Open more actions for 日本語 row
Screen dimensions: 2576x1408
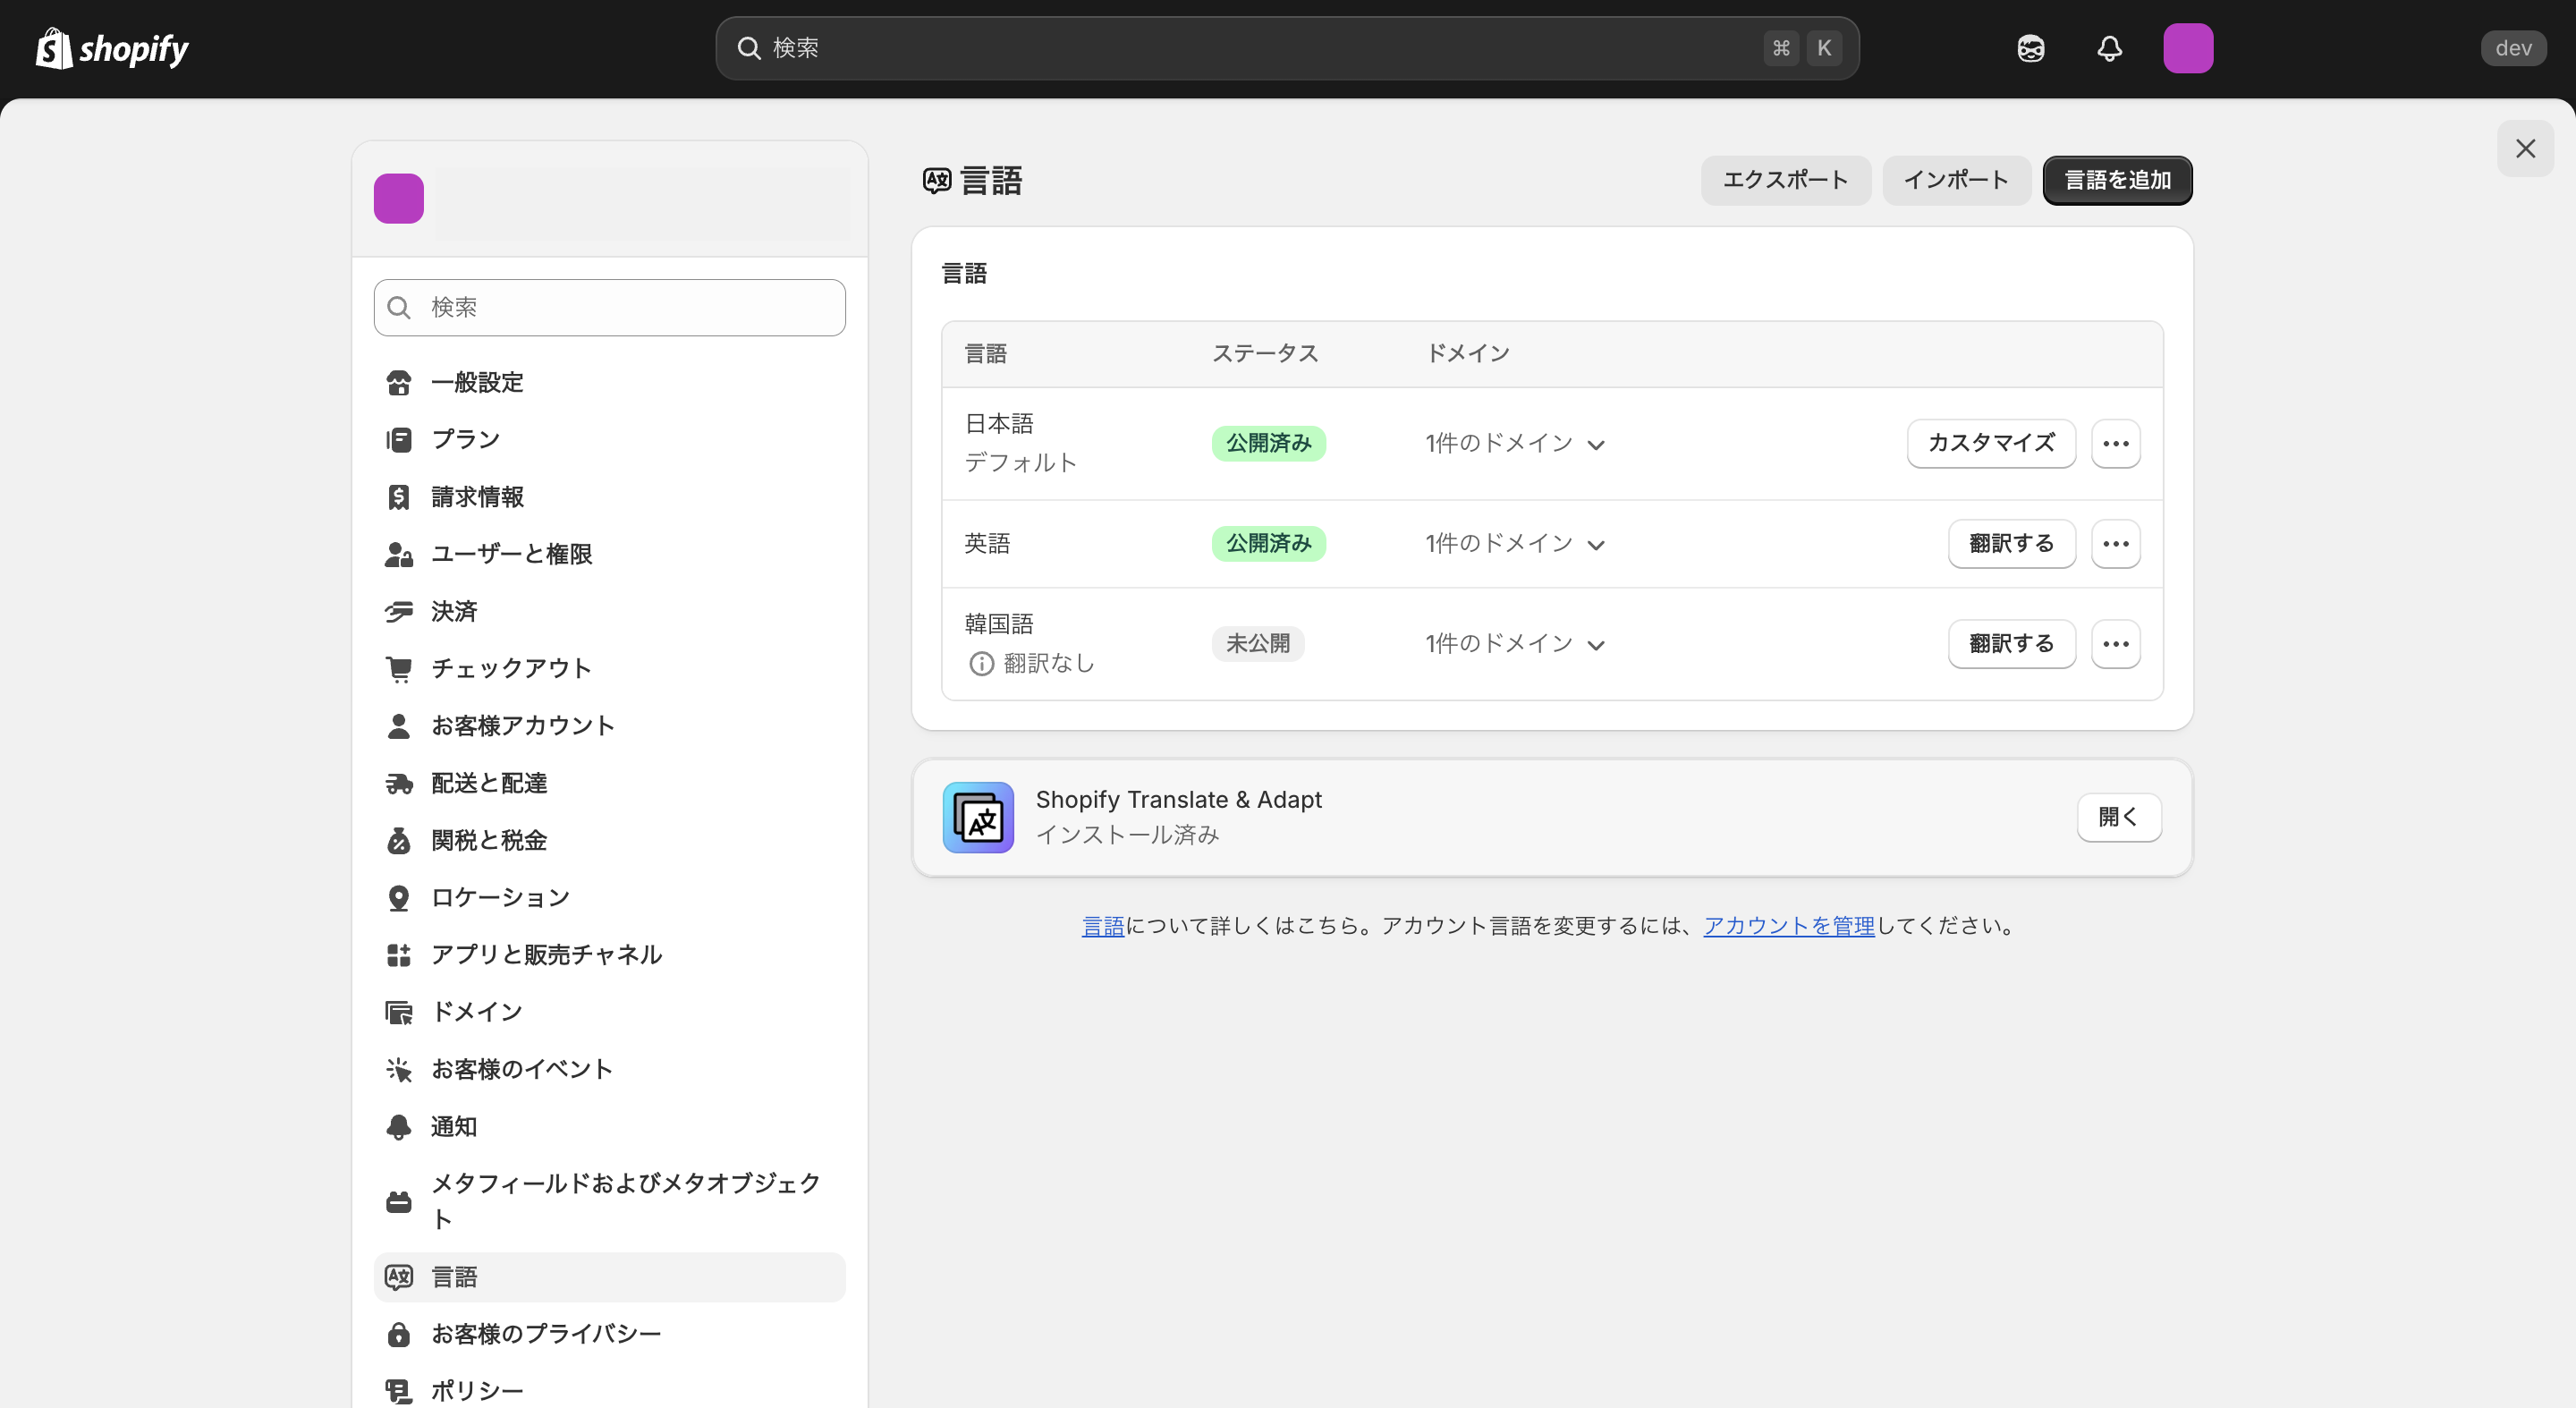[2115, 443]
